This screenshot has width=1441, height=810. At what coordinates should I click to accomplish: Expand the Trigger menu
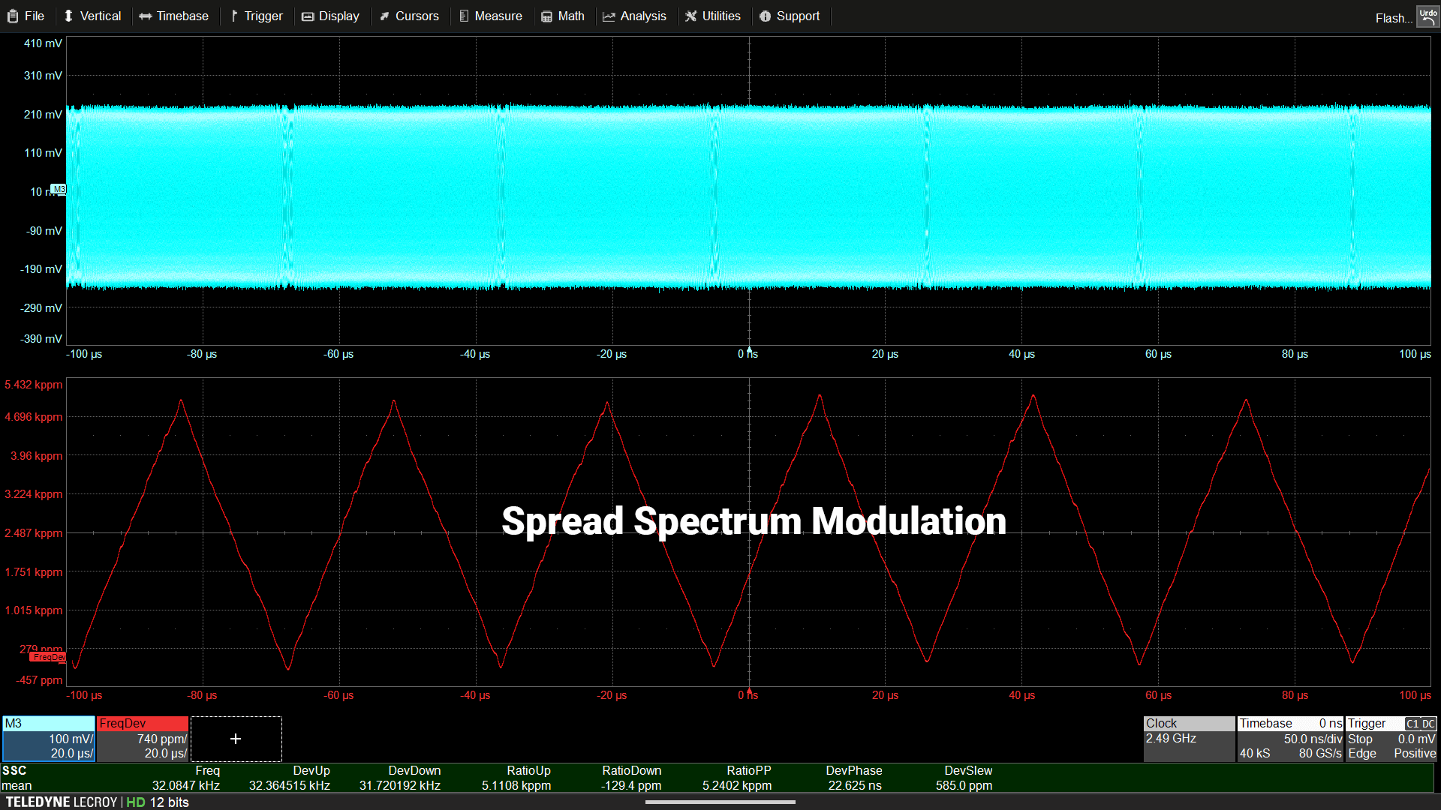tap(256, 16)
